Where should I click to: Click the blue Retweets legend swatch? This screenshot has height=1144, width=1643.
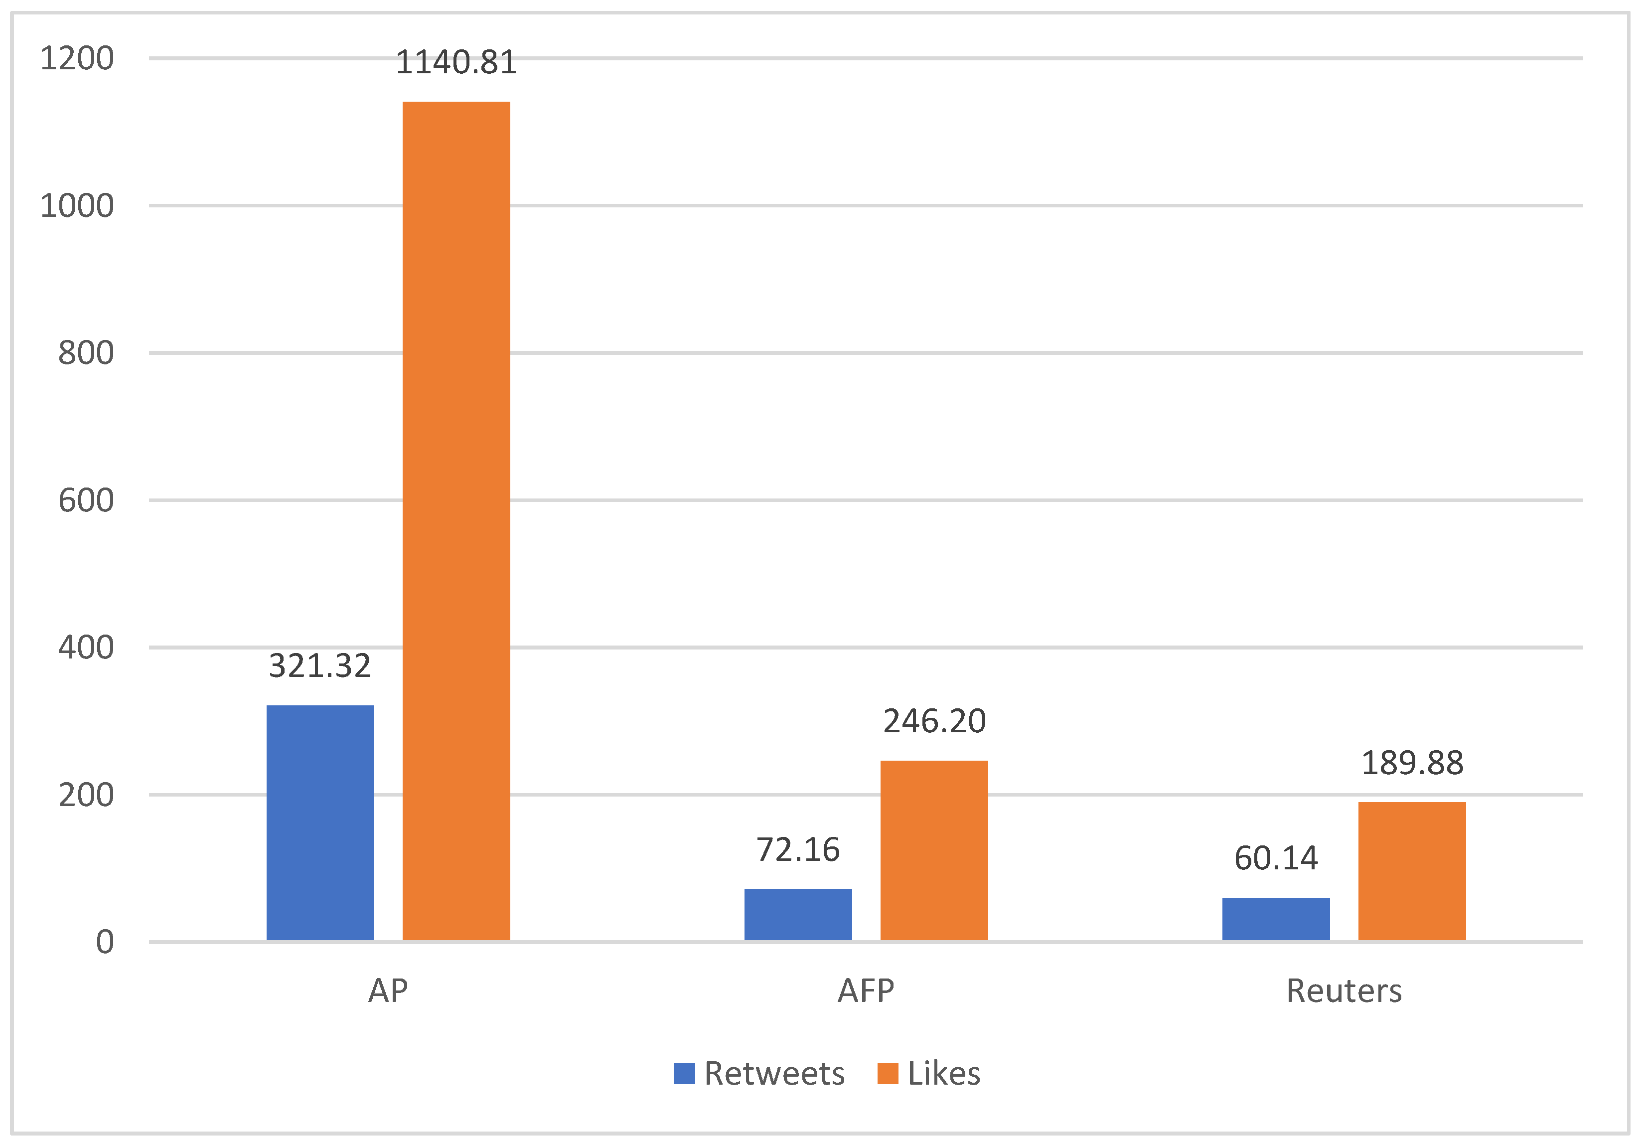pyautogui.click(x=684, y=1074)
